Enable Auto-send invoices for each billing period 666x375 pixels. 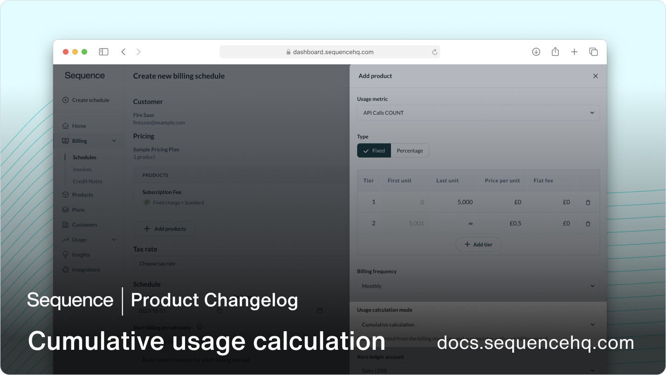coord(136,359)
